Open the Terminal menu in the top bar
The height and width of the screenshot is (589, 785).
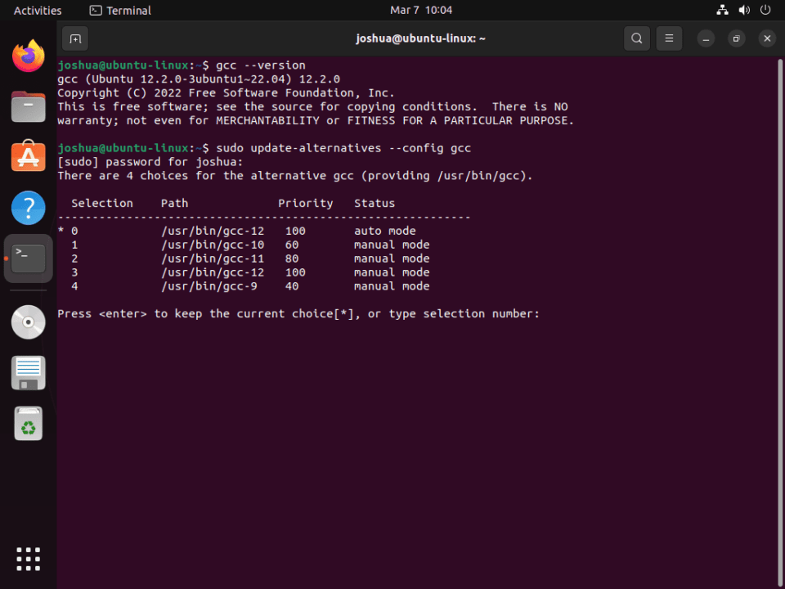(119, 10)
